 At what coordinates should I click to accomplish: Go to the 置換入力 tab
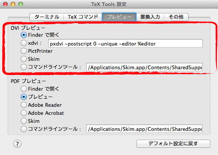150,17
